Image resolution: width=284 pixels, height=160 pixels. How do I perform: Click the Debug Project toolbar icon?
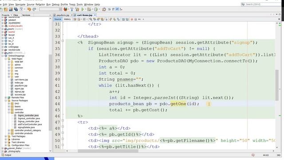89,9
